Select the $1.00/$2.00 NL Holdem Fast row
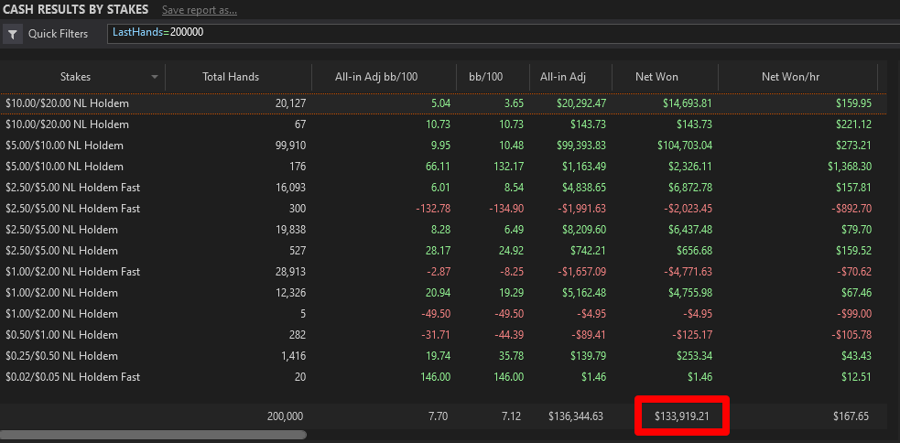This screenshot has width=900, height=443. (x=443, y=272)
